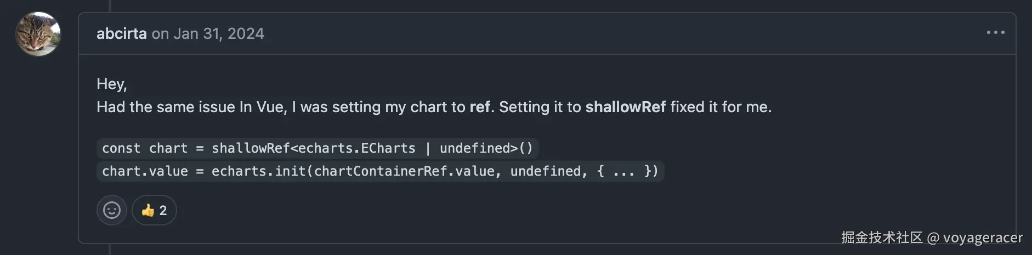This screenshot has height=255, width=1032.
Task: Toggle the thumbs-up reaction showing 2
Action: (154, 210)
